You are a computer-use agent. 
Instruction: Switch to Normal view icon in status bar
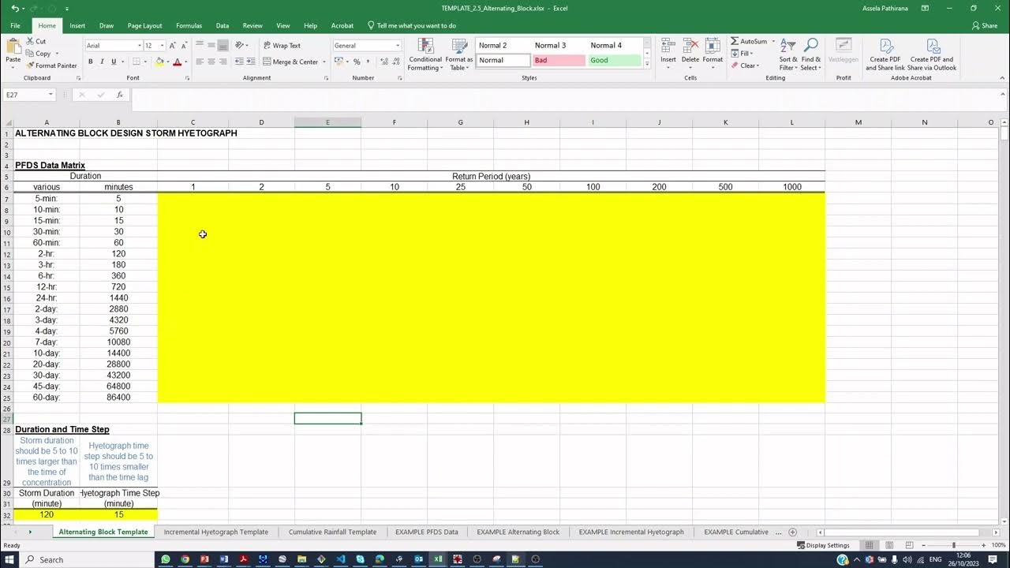click(x=869, y=545)
